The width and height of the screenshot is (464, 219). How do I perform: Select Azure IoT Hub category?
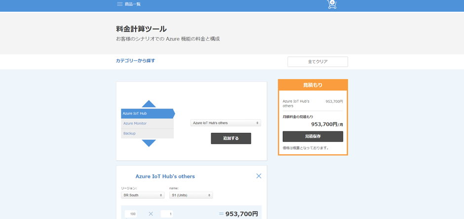click(x=148, y=114)
